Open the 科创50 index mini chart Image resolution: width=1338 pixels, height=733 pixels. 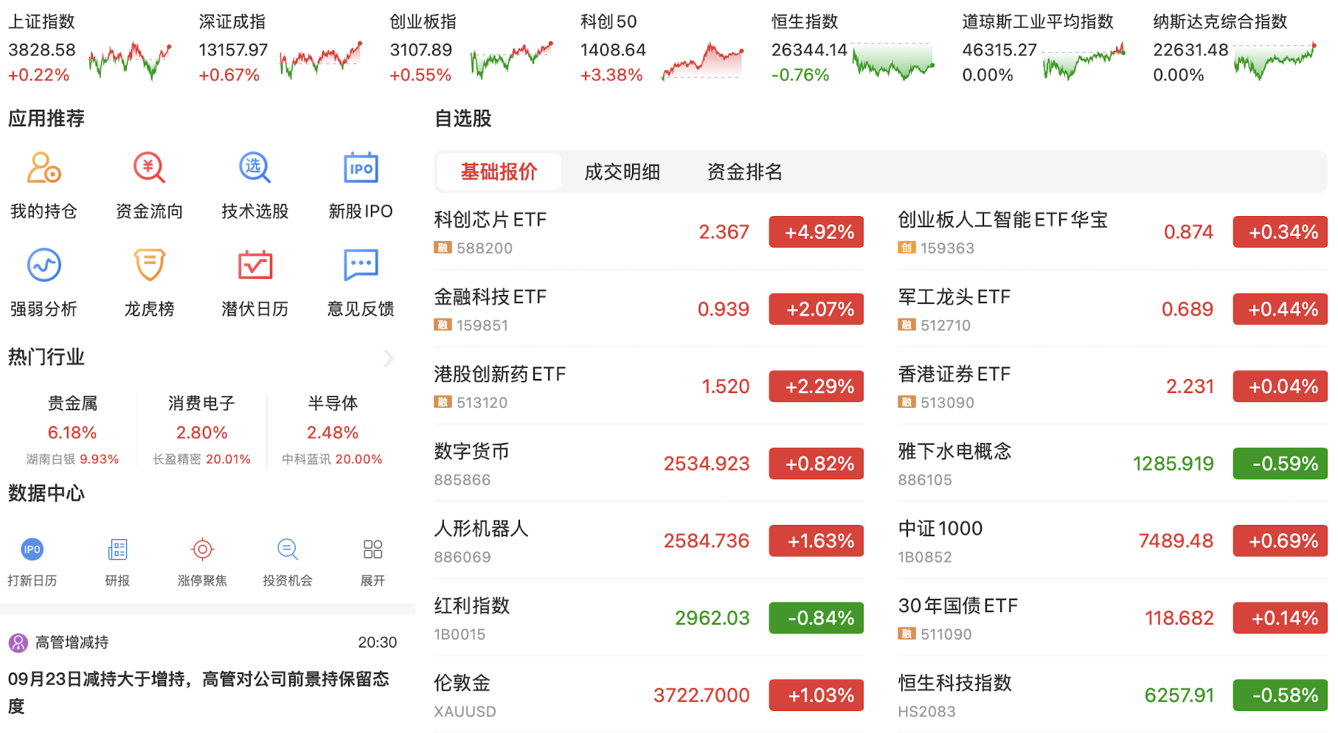coord(702,61)
